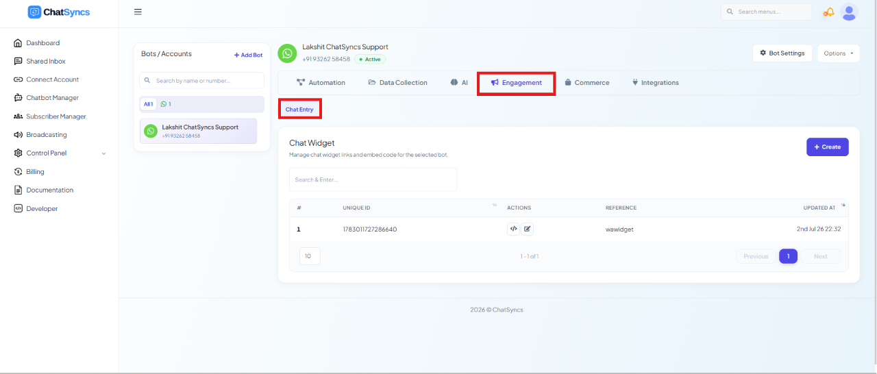Click the Billing coin icon
The height and width of the screenshot is (374, 877).
[18, 172]
